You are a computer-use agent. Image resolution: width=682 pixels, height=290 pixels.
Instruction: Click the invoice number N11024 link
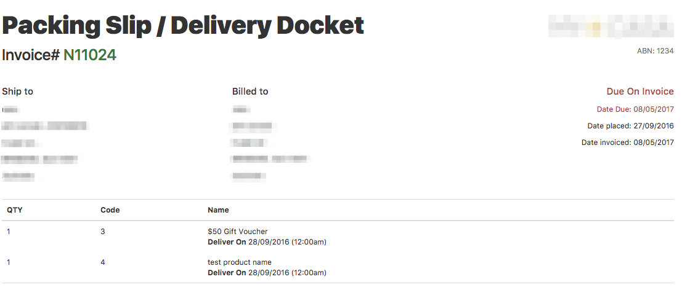90,55
